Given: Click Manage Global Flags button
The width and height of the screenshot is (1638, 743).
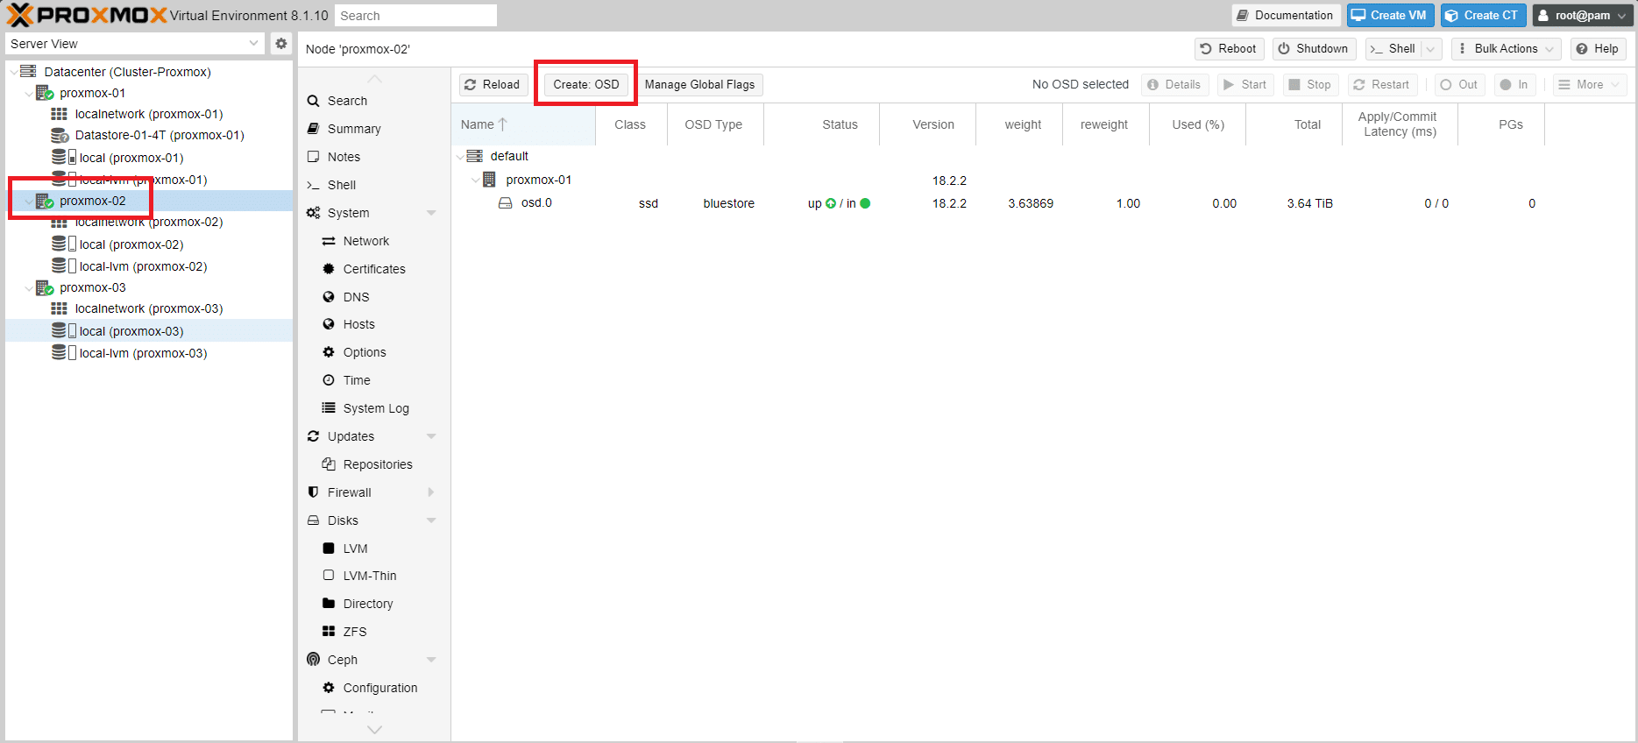Looking at the screenshot, I should click(x=699, y=85).
